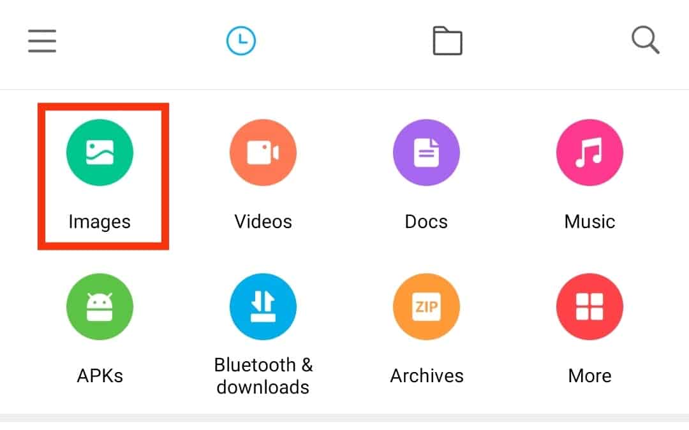Open the red More grid icon

point(589,306)
